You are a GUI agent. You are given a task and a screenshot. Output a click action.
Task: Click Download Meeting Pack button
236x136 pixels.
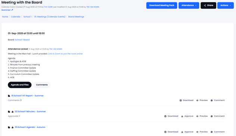point(162,6)
